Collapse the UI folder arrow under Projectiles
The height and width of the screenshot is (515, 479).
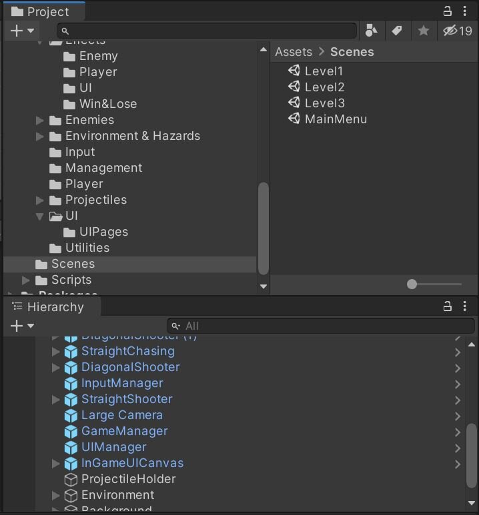40,216
